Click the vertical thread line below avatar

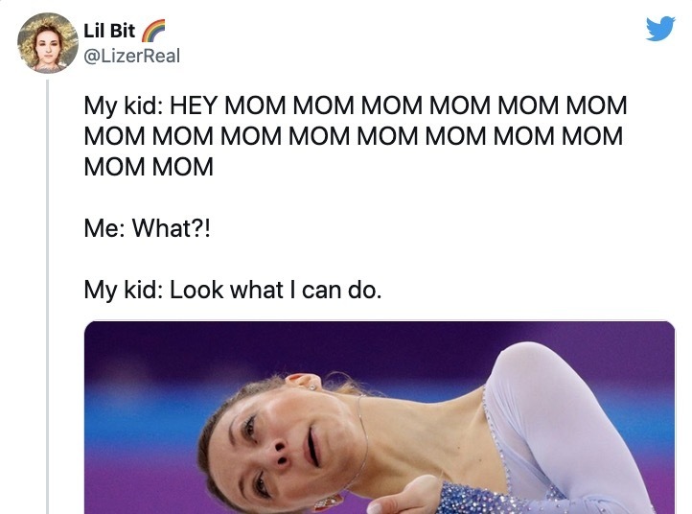pos(48,296)
